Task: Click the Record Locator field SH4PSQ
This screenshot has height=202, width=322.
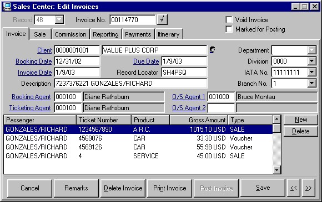Action: click(184, 72)
